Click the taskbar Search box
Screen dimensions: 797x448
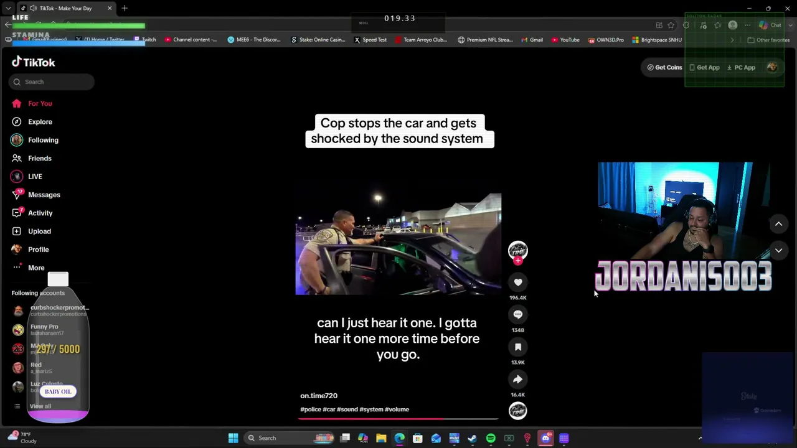pyautogui.click(x=289, y=438)
